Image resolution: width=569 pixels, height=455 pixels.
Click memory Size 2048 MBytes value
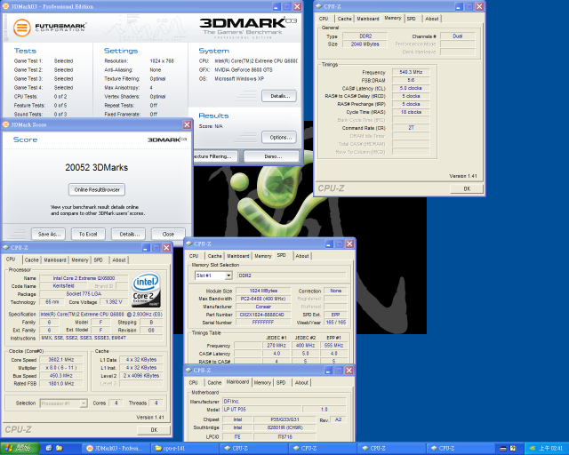365,44
